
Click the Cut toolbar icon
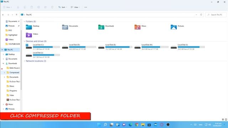tap(18, 7)
